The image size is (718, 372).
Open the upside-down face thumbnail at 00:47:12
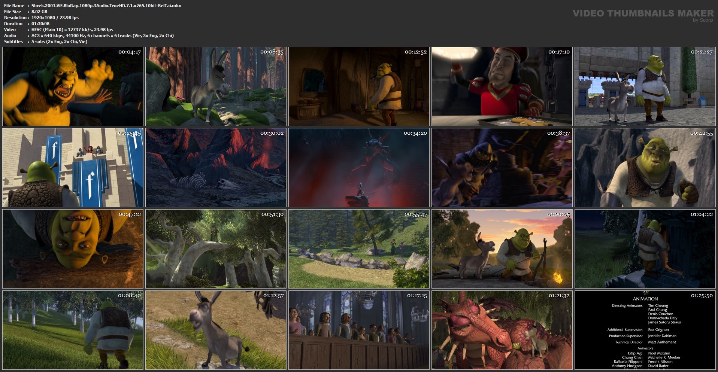73,249
